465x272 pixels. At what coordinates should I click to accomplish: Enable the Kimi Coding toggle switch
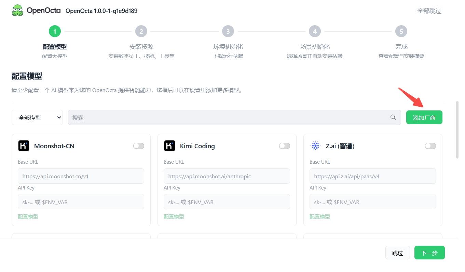pos(285,146)
